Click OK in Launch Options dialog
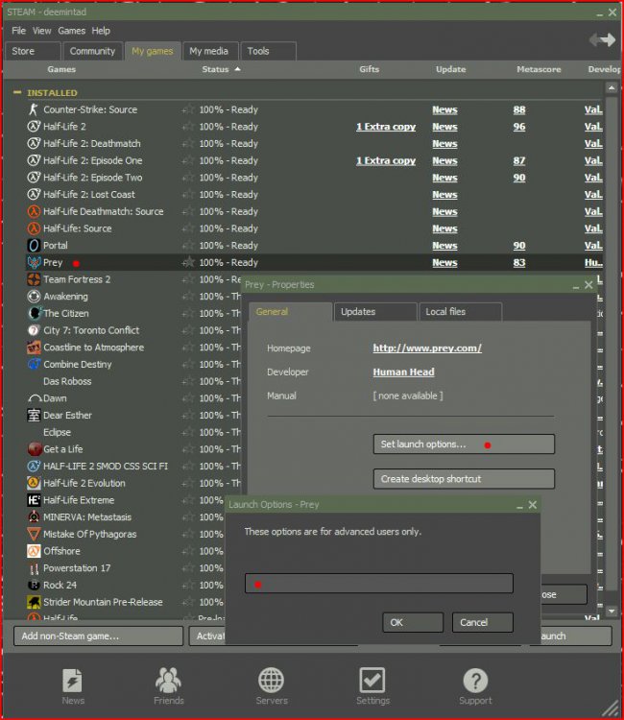This screenshot has height=720, width=624. point(413,623)
